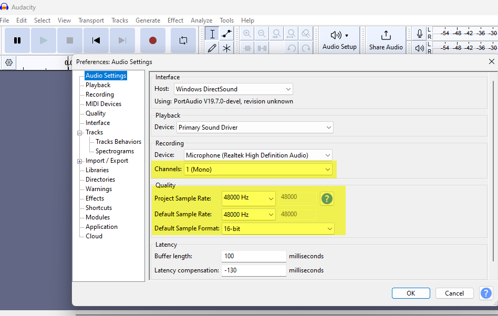Collapse the Tracks tree node
The height and width of the screenshot is (316, 498).
point(80,133)
